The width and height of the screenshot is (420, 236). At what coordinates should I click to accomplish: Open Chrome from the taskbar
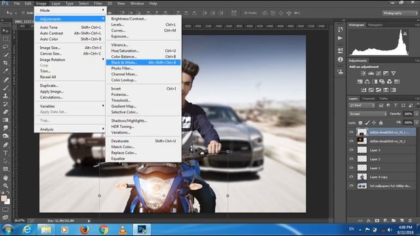click(104, 229)
